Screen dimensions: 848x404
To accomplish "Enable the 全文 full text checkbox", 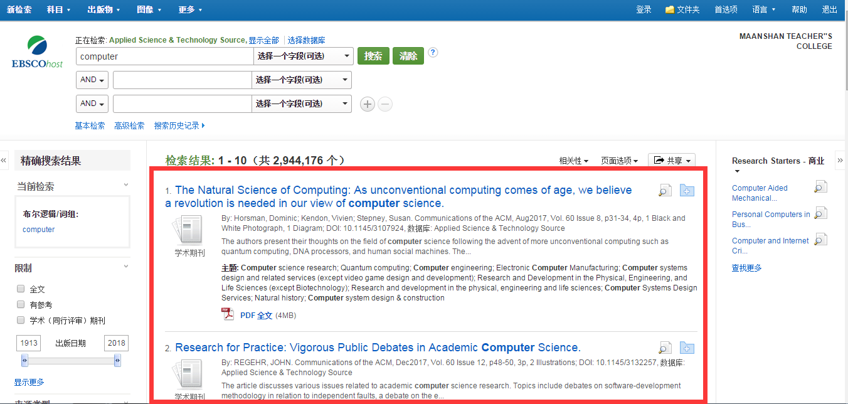I will click(x=21, y=289).
